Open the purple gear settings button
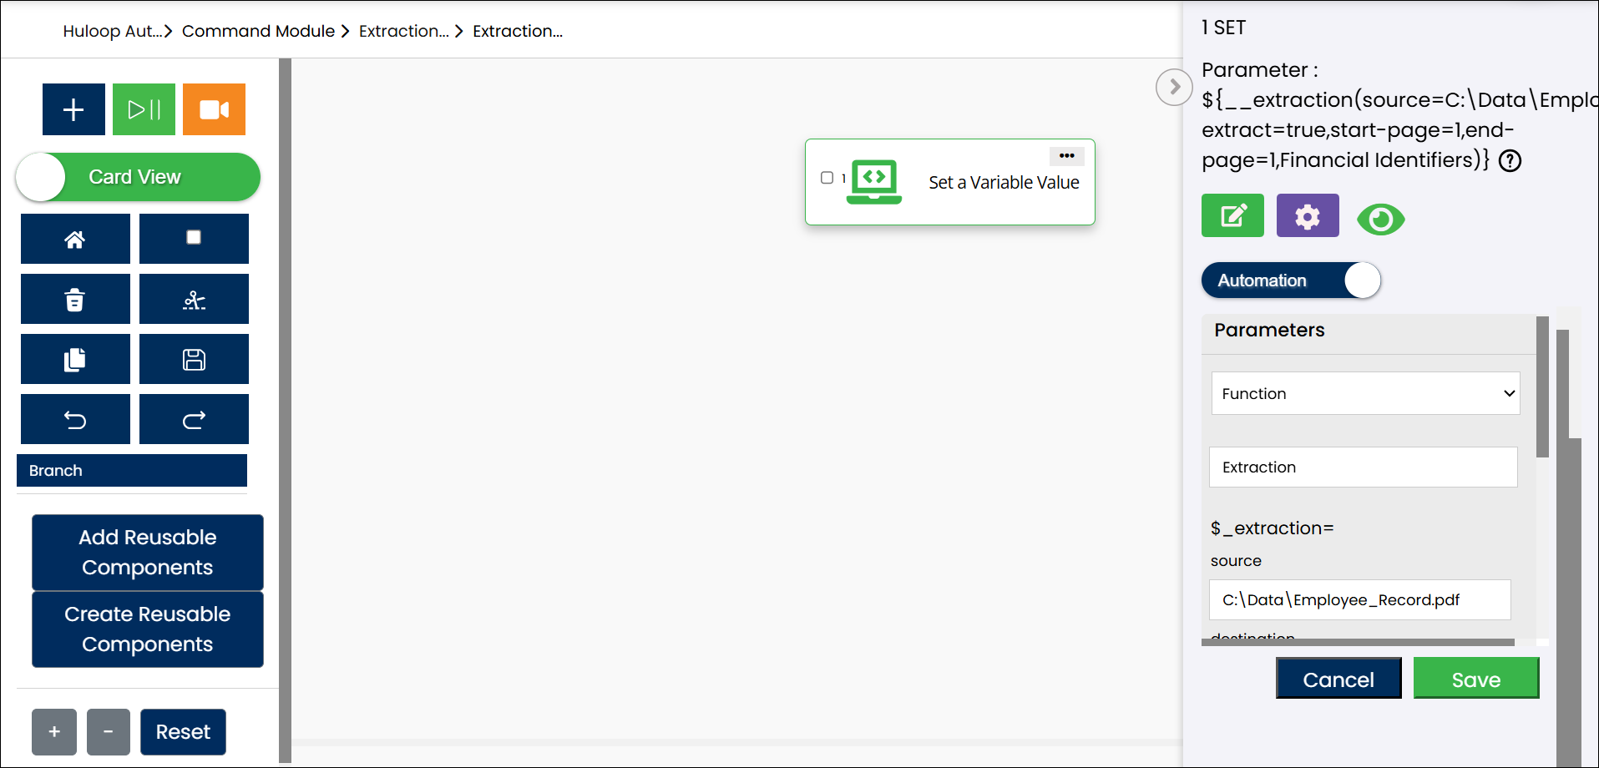Viewport: 1599px width, 768px height. point(1307,216)
